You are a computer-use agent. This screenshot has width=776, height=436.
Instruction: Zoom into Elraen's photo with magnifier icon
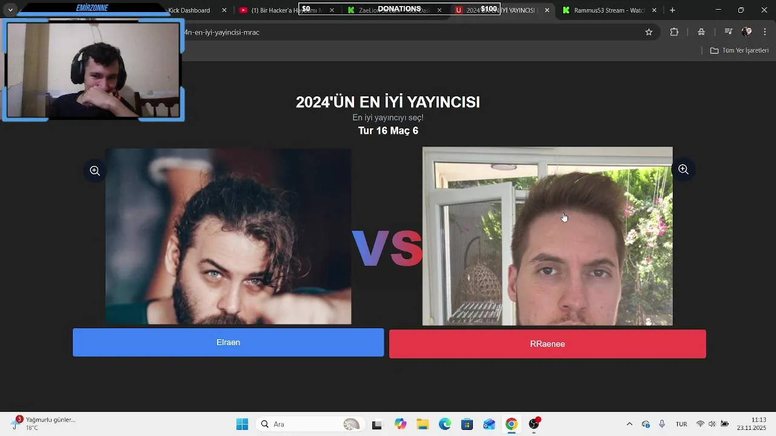(x=95, y=171)
